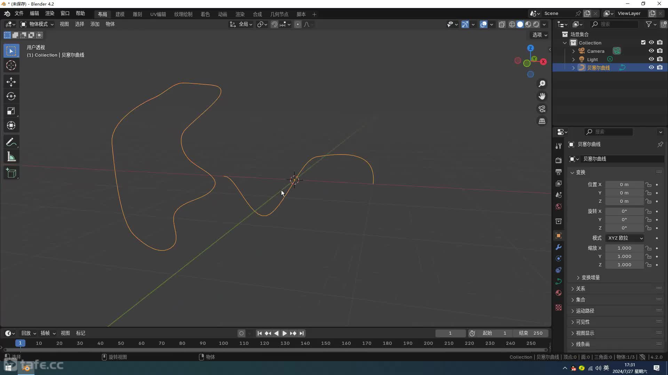Click the 结束 frame 250 field
The height and width of the screenshot is (375, 668).
coord(531,333)
